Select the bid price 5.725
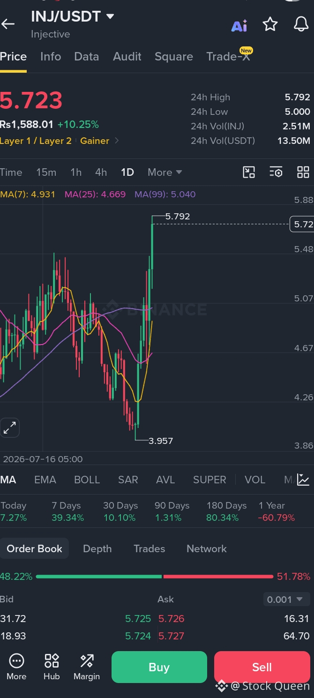Image resolution: width=314 pixels, height=698 pixels. tap(138, 619)
